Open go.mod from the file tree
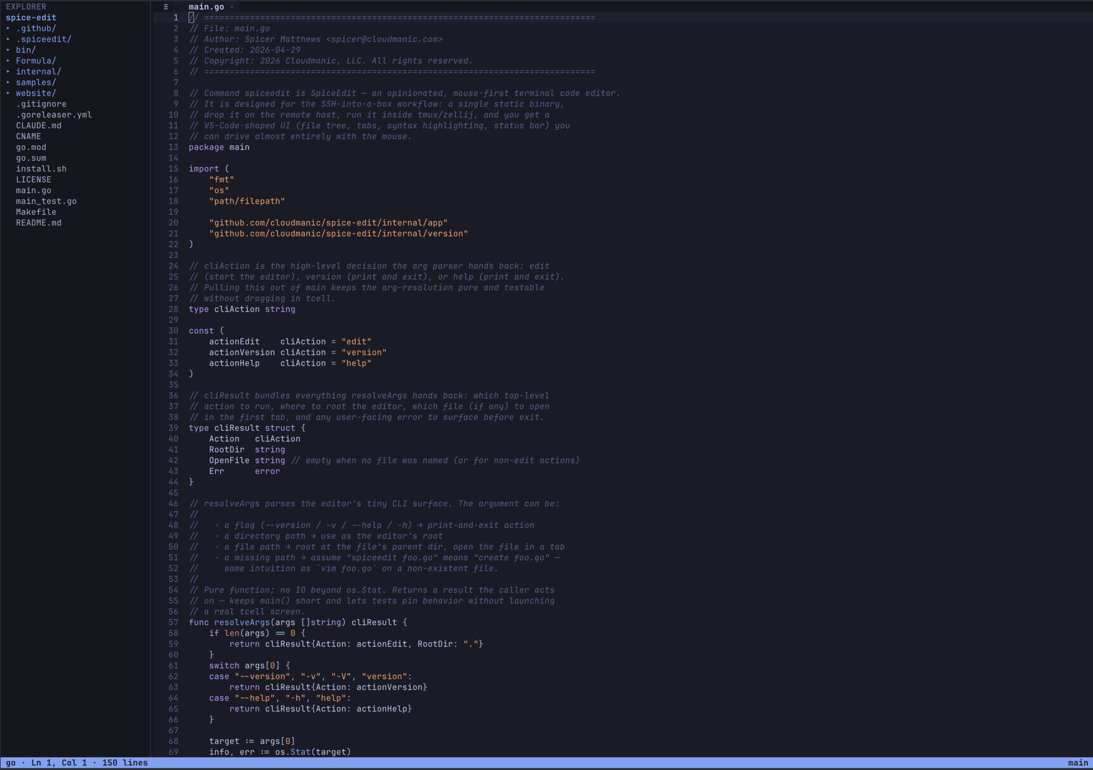Screen dimensions: 1093x770 (x=31, y=148)
